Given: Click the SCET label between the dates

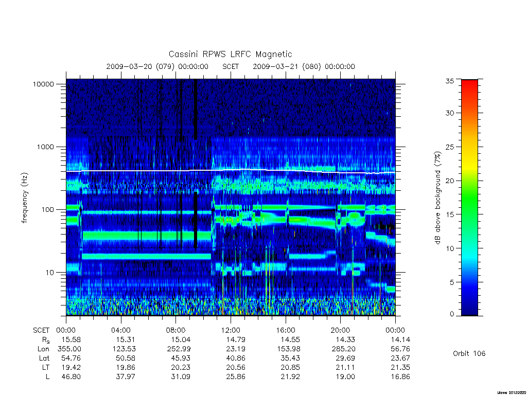Looking at the screenshot, I should tap(231, 66).
